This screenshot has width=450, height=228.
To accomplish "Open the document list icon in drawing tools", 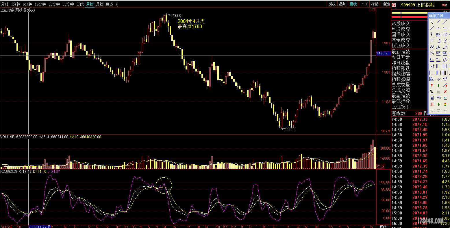I will pyautogui.click(x=432, y=98).
